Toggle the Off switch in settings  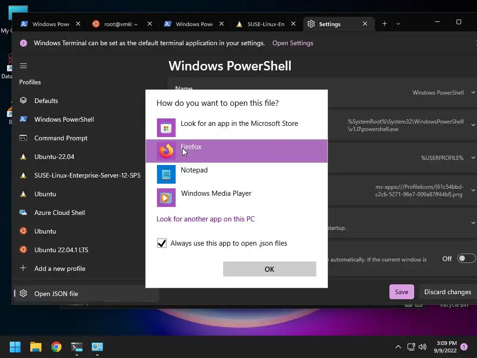(x=466, y=258)
